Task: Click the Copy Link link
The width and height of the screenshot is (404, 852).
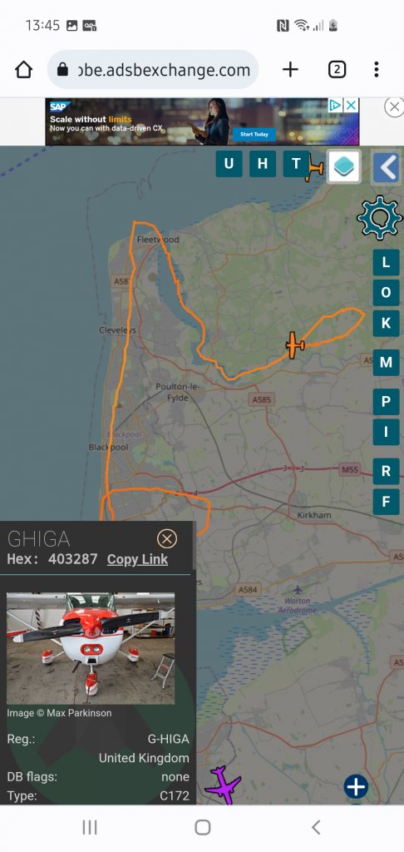Action: [137, 559]
